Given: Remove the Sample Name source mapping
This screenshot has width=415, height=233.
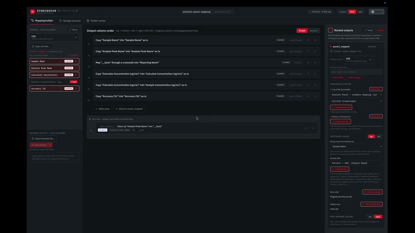Looking at the screenshot, I should [76, 61].
